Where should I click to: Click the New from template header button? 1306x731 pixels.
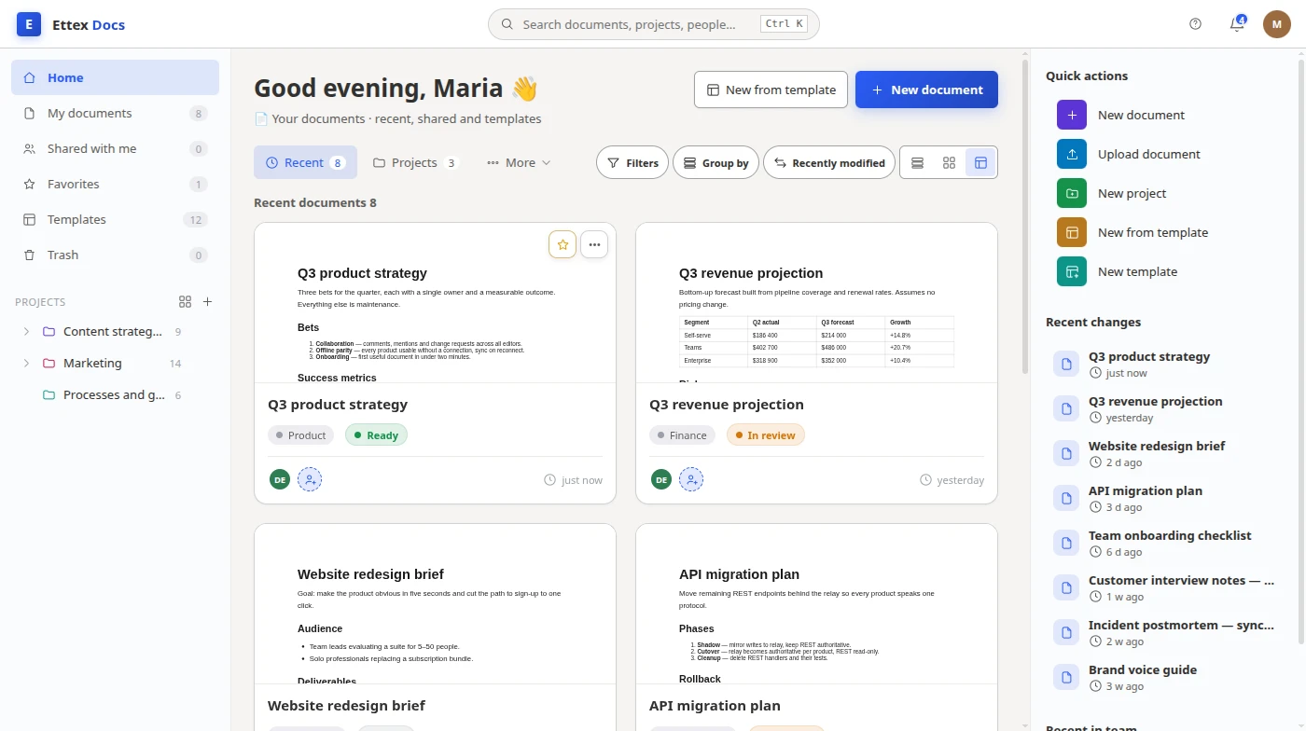coord(771,90)
